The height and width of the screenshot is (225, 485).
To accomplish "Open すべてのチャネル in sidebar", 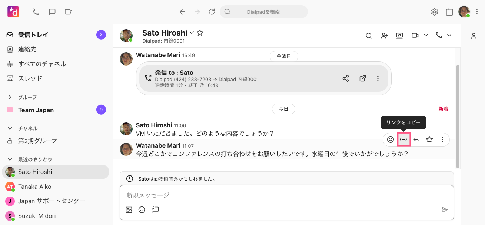I will point(56,64).
